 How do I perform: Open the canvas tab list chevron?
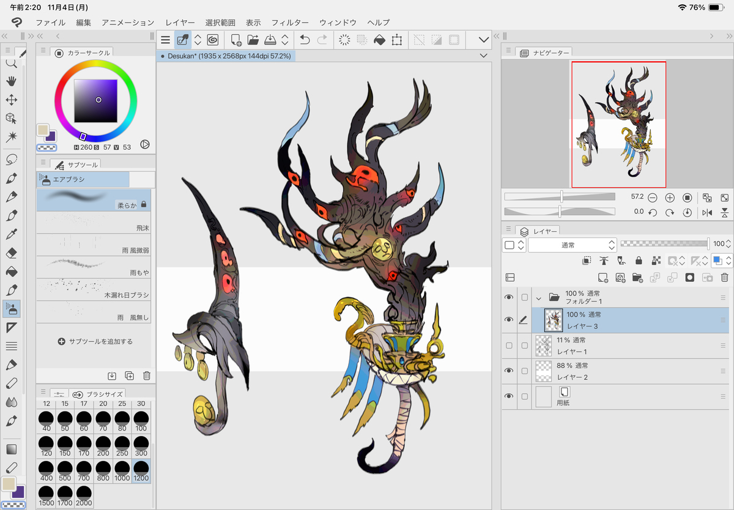click(484, 56)
